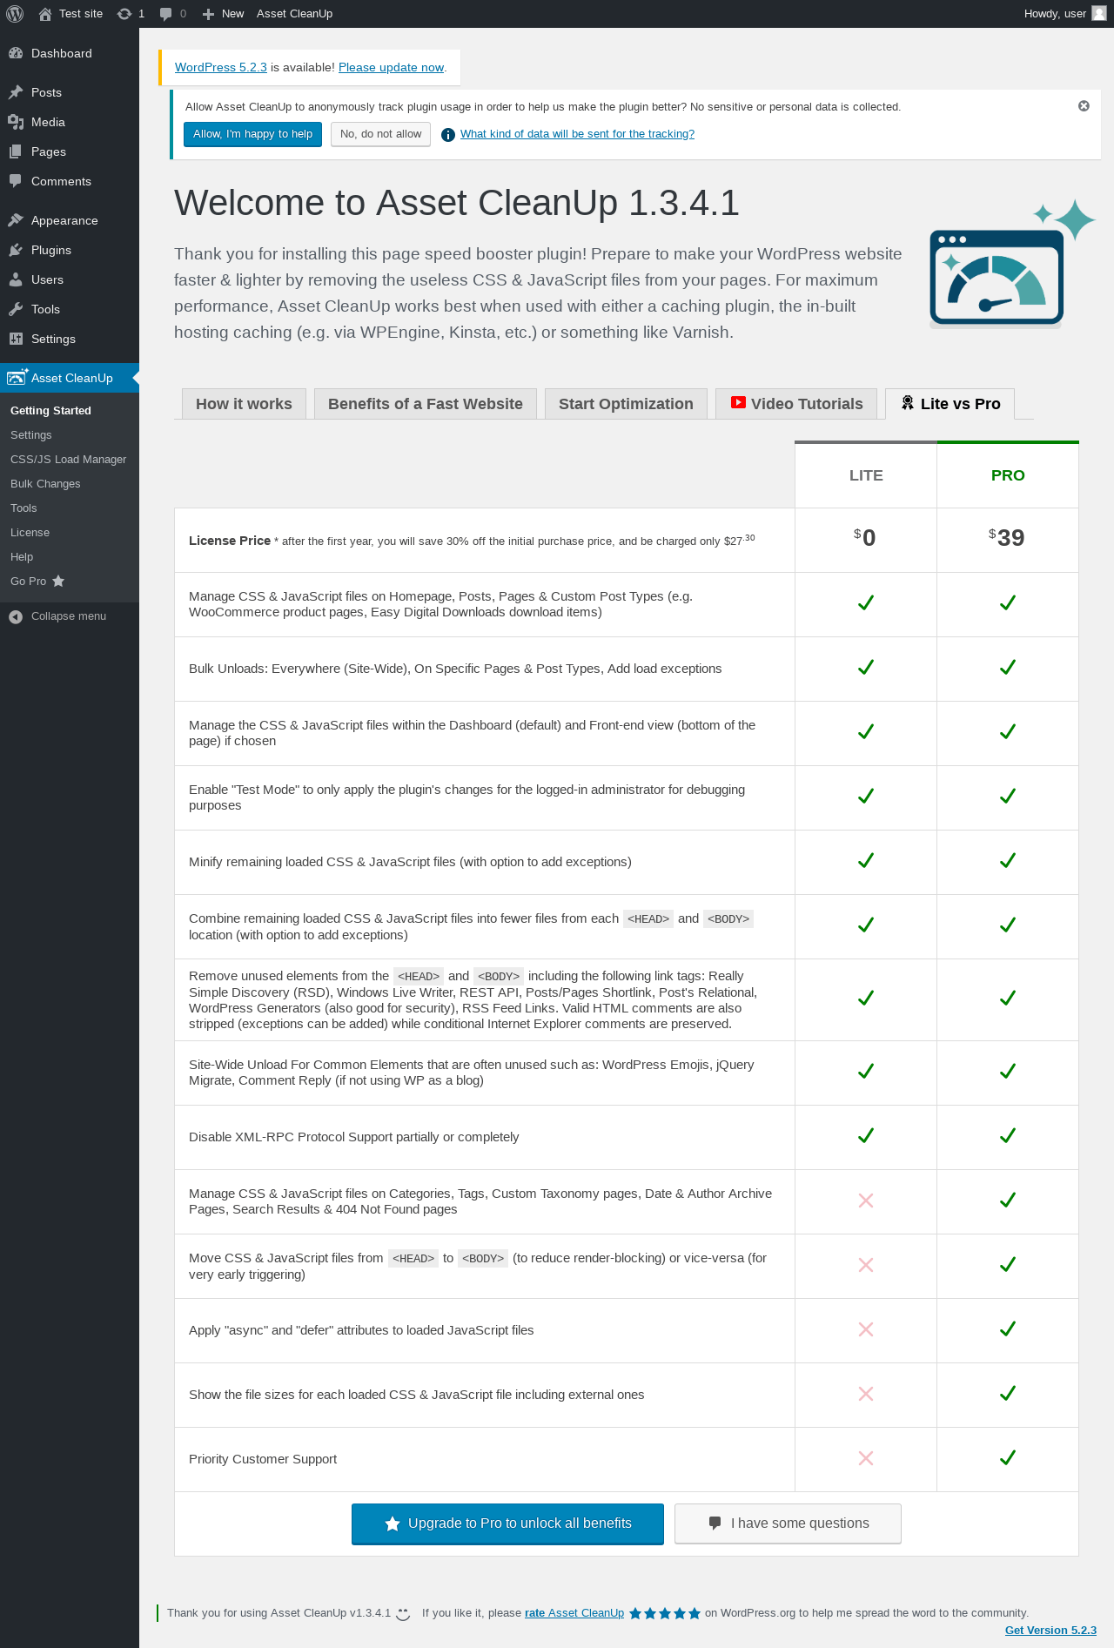Click the Welcome to Asset CleanUp heading
The image size is (1114, 1648).
457,203
